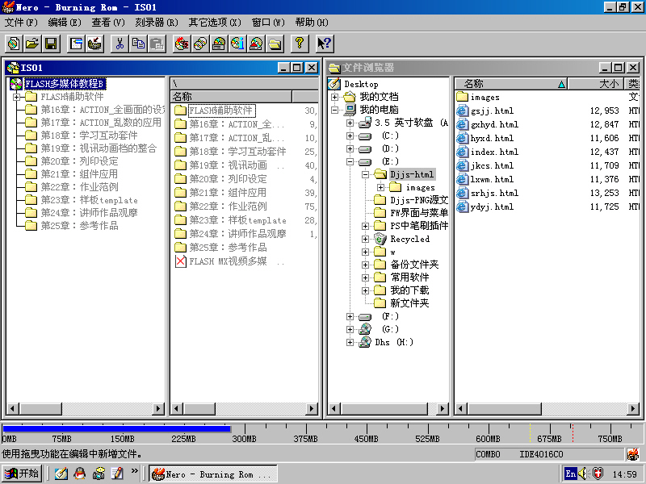Create a new compilation with the toolbar icon
The image size is (646, 484).
pyautogui.click(x=14, y=44)
